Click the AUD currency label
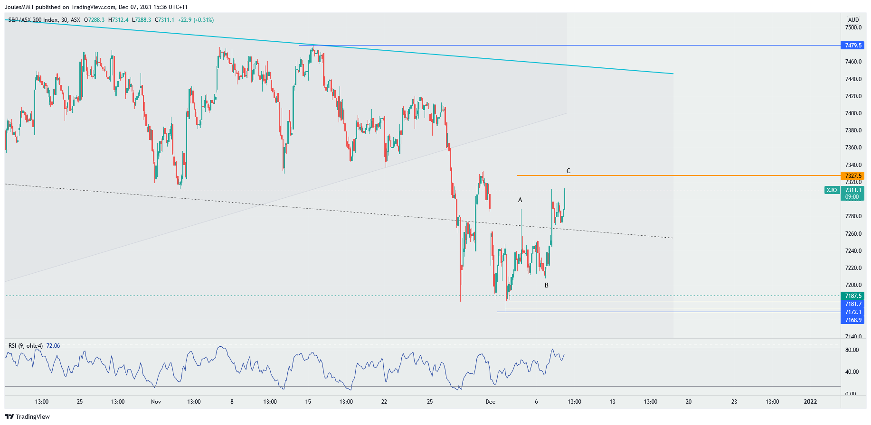The height and width of the screenshot is (425, 871). point(853,20)
